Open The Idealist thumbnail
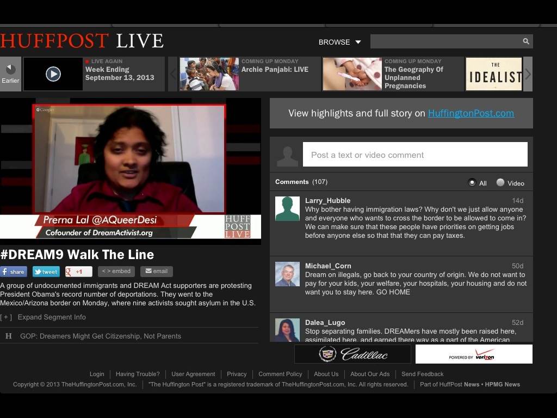 tap(494, 74)
